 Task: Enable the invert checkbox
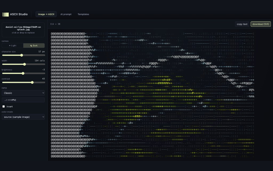click(x=3, y=106)
